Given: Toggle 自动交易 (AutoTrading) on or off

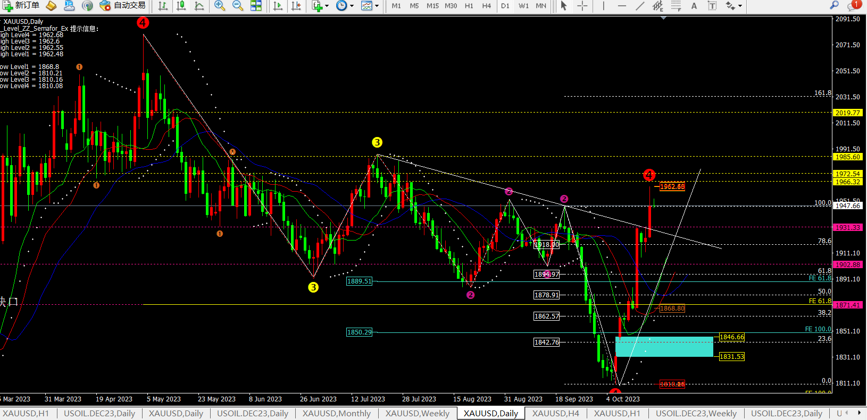Looking at the screenshot, I should [x=123, y=5].
